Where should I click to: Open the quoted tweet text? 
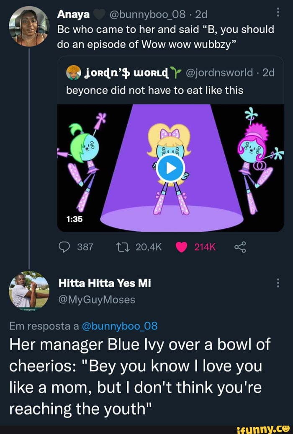[154, 90]
